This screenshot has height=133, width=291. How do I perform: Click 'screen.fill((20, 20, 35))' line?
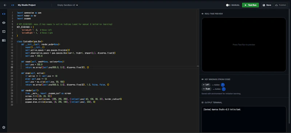pyautogui.click(x=39, y=96)
